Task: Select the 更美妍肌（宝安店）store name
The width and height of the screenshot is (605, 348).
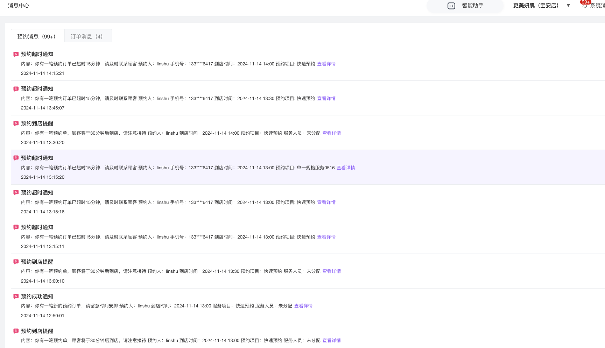Action: click(x=536, y=6)
